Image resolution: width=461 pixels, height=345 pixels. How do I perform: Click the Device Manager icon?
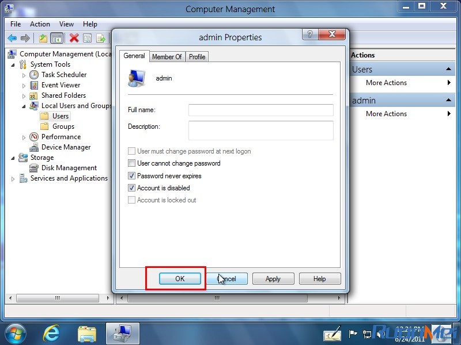coord(34,147)
